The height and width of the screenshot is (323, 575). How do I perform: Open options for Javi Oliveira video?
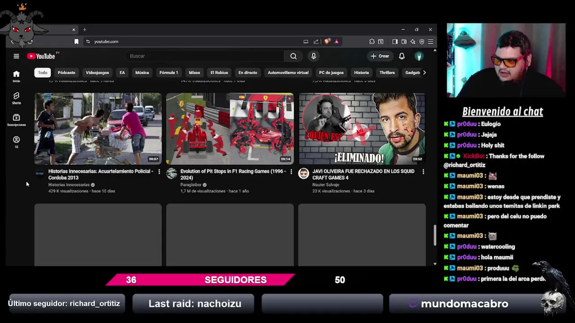coord(423,172)
